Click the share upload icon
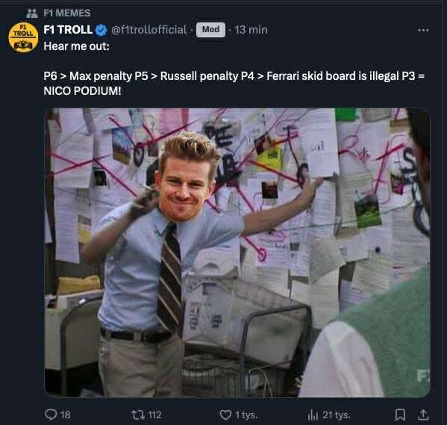Image resolution: width=447 pixels, height=425 pixels. tap(423, 415)
